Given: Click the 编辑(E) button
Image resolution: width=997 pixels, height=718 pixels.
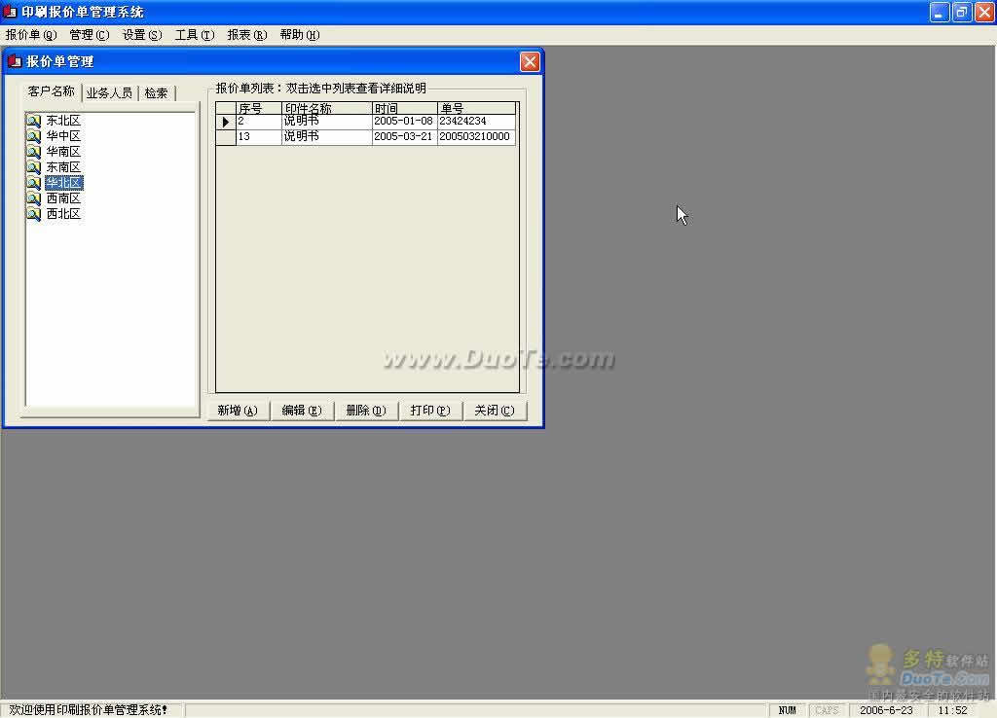Looking at the screenshot, I should pyautogui.click(x=302, y=411).
